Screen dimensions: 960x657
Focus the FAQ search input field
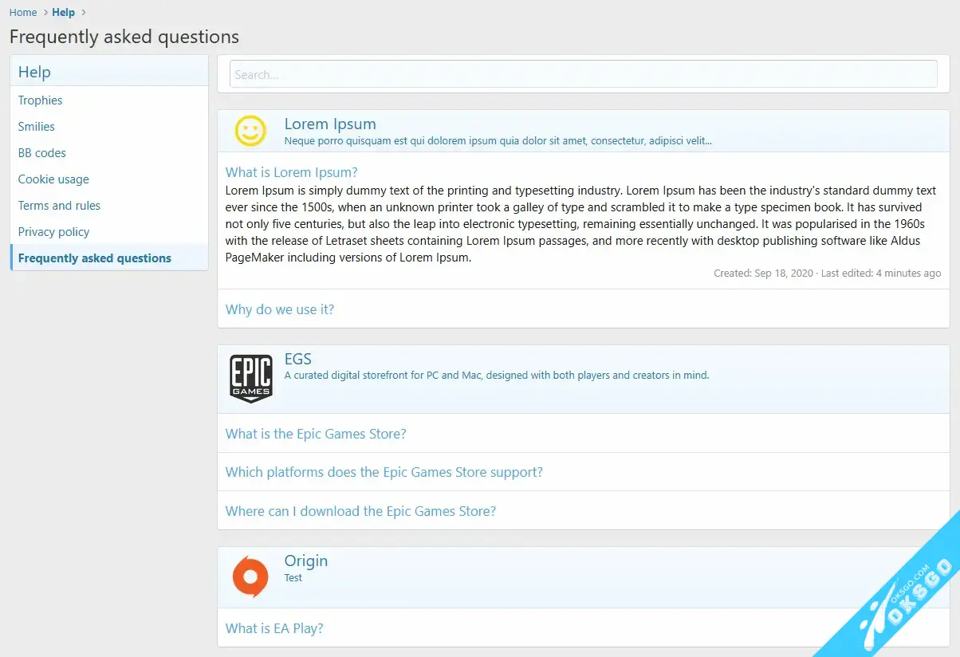(583, 74)
